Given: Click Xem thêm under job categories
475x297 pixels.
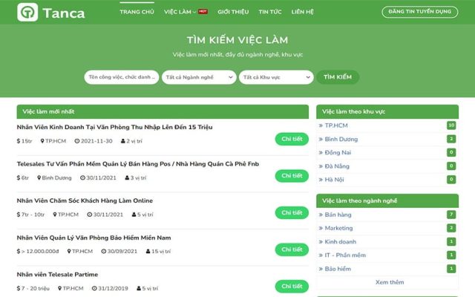Looking at the screenshot, I should (x=390, y=282).
